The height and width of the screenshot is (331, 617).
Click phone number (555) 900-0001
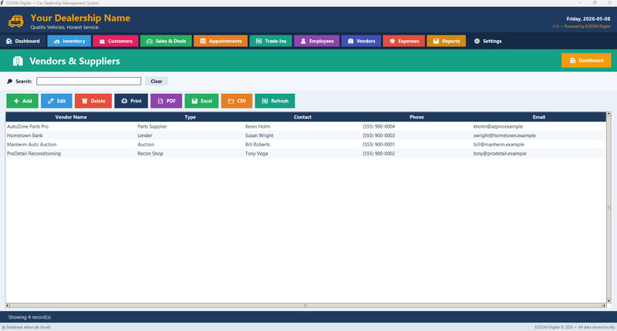point(379,145)
